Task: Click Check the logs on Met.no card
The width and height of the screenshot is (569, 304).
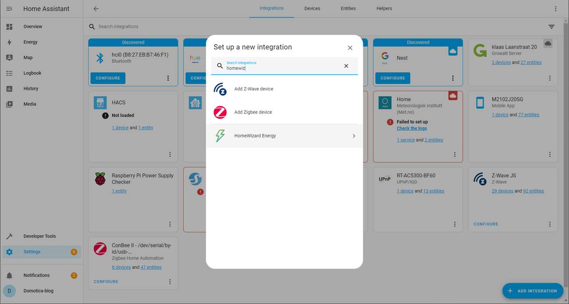Action: click(x=412, y=129)
